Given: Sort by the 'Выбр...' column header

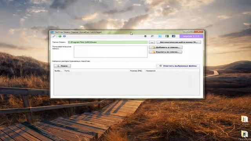Looking at the screenshot, I should [x=58, y=71].
